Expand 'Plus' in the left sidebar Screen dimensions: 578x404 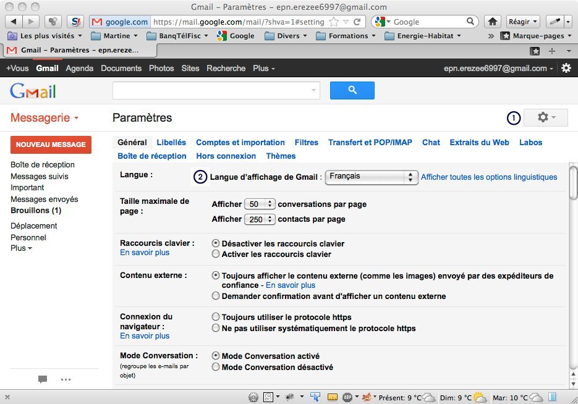pyautogui.click(x=22, y=248)
